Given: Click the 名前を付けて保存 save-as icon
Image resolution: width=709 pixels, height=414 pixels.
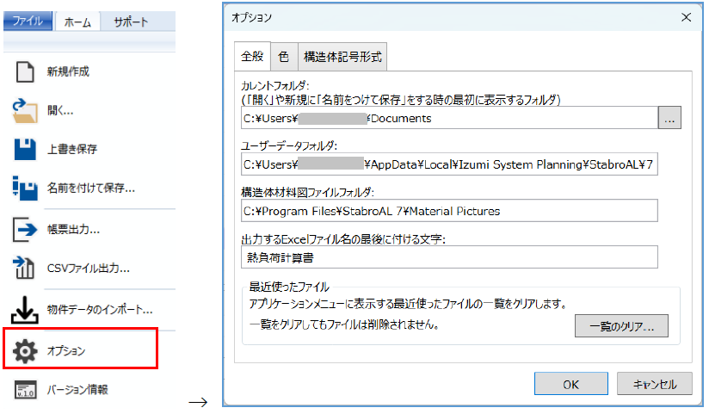Looking at the screenshot, I should point(26,187).
